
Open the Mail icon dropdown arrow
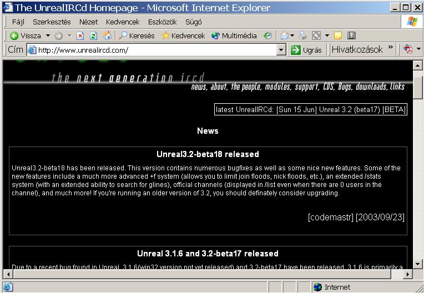point(292,36)
